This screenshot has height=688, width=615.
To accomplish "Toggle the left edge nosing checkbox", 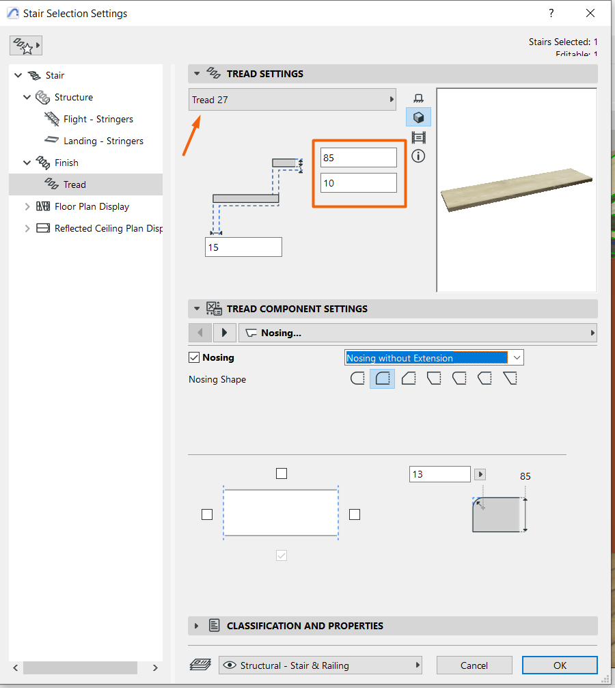I will pos(207,514).
